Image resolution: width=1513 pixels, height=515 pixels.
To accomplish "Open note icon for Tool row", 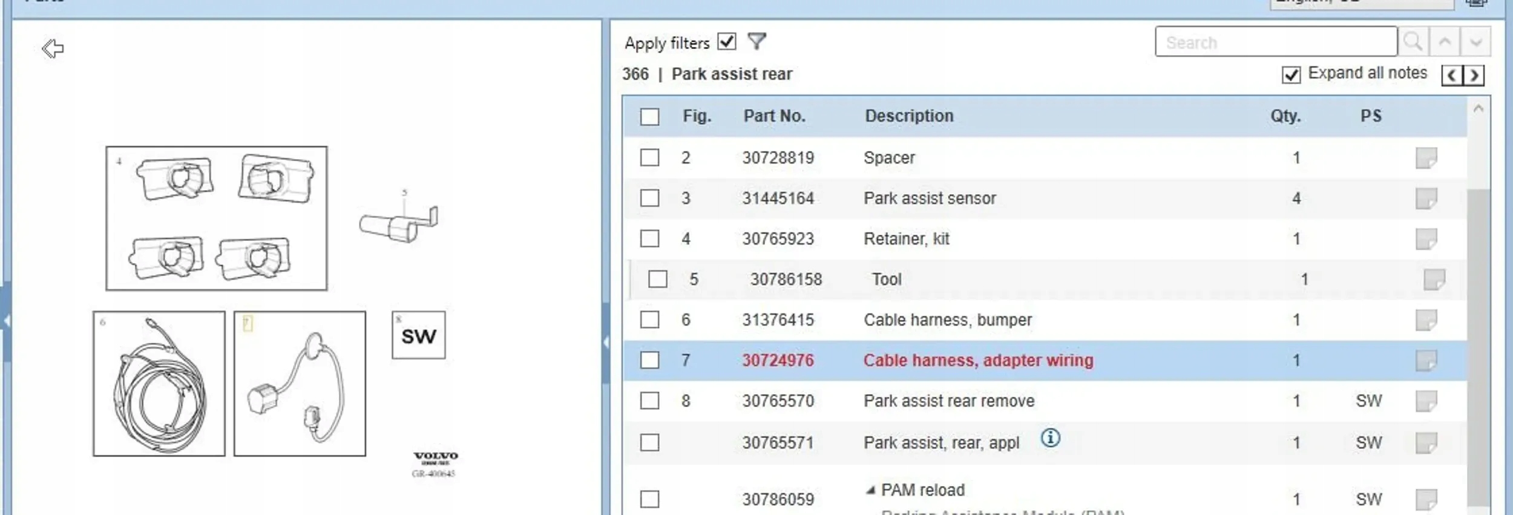I will click(1434, 280).
